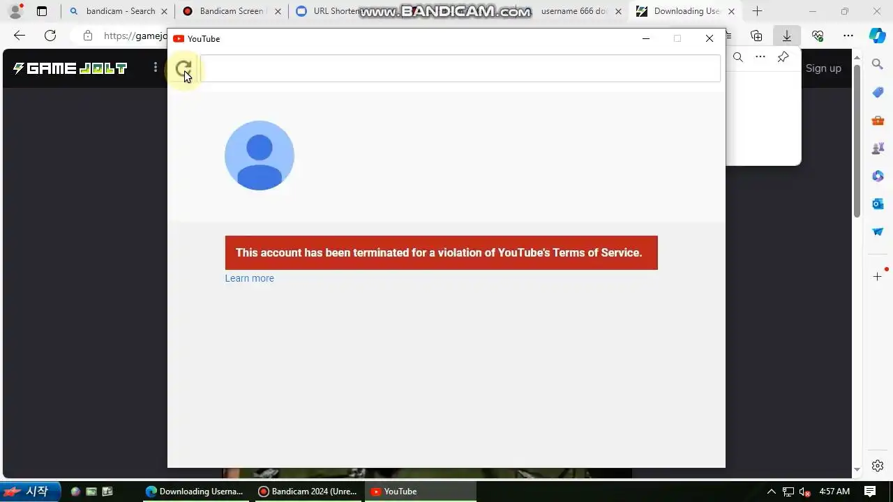Search within the downloads flyout
This screenshot has width=893, height=502.
click(737, 57)
